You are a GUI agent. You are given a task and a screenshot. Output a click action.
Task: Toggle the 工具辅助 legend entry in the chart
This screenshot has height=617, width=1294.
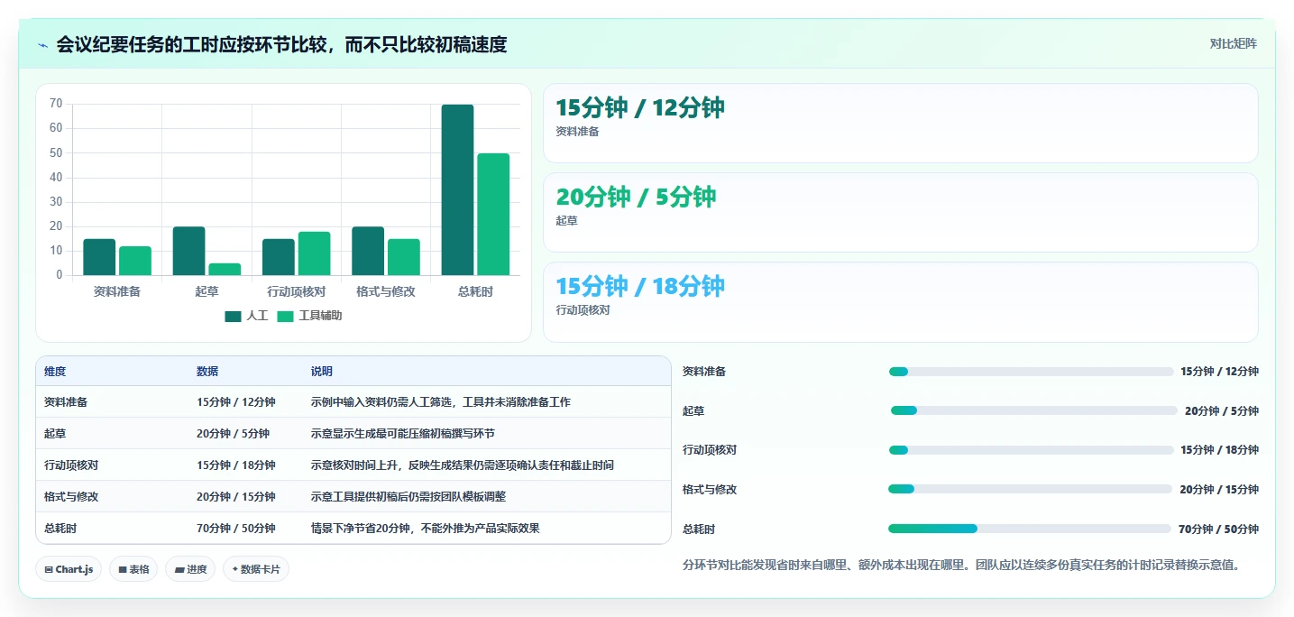tap(309, 316)
